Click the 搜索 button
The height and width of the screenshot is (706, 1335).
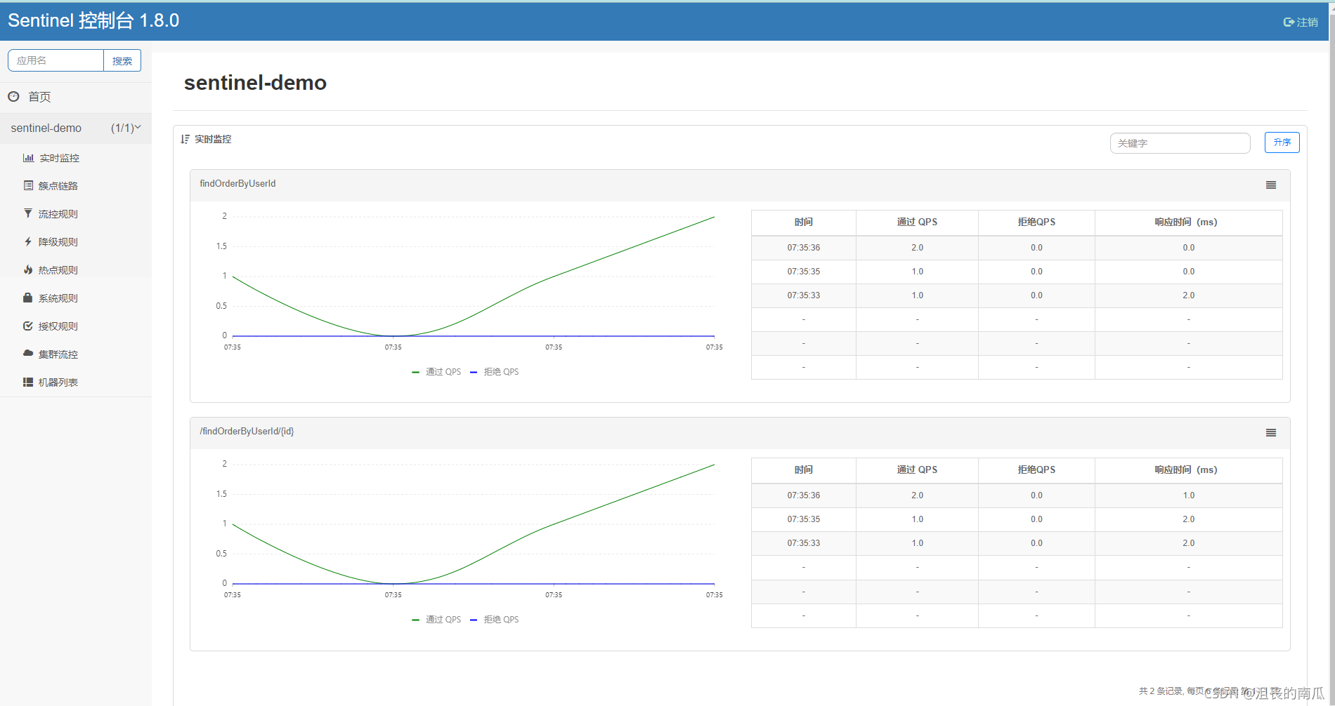click(122, 60)
